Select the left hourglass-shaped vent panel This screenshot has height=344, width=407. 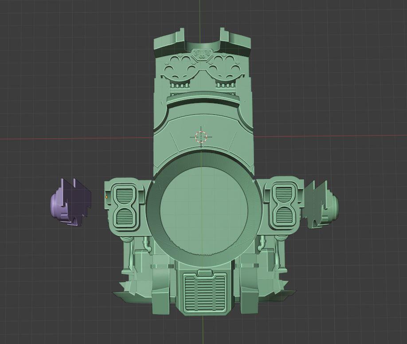(x=126, y=205)
